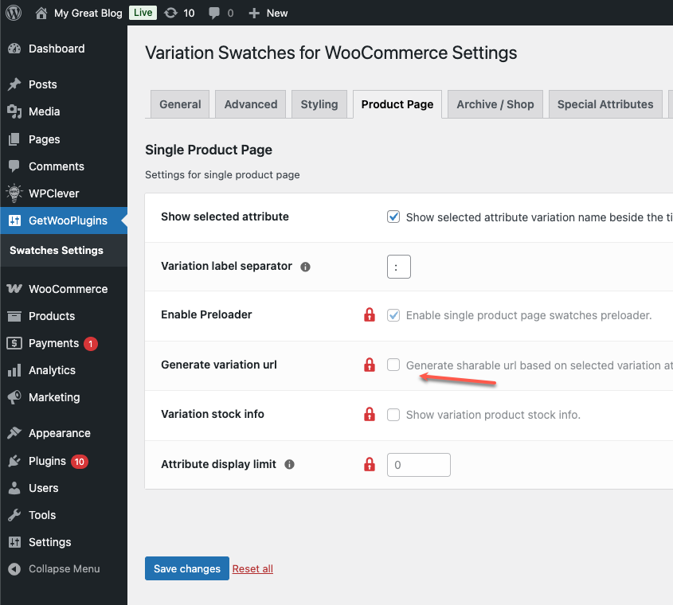Check the Show variation product stock info box

(x=393, y=415)
